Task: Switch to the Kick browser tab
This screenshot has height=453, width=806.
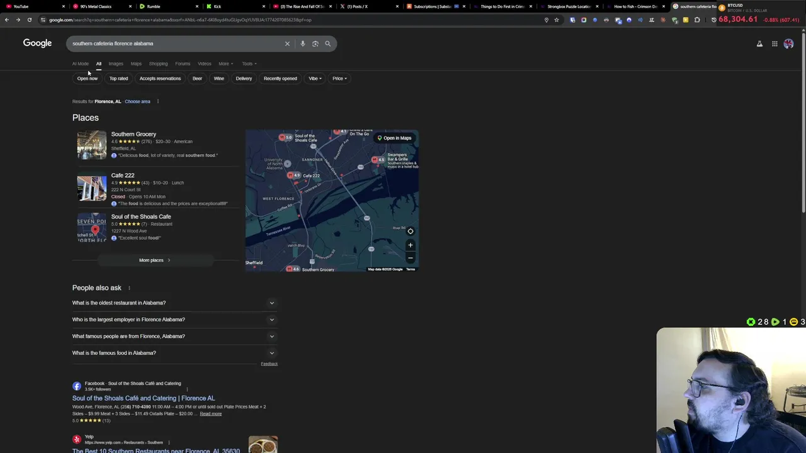Action: pos(235,6)
